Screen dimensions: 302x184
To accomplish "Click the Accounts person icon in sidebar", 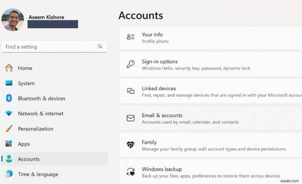I will click(9, 159).
